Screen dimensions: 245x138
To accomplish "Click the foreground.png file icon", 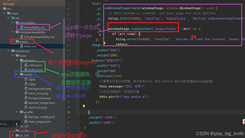I will click(x=26, y=98).
